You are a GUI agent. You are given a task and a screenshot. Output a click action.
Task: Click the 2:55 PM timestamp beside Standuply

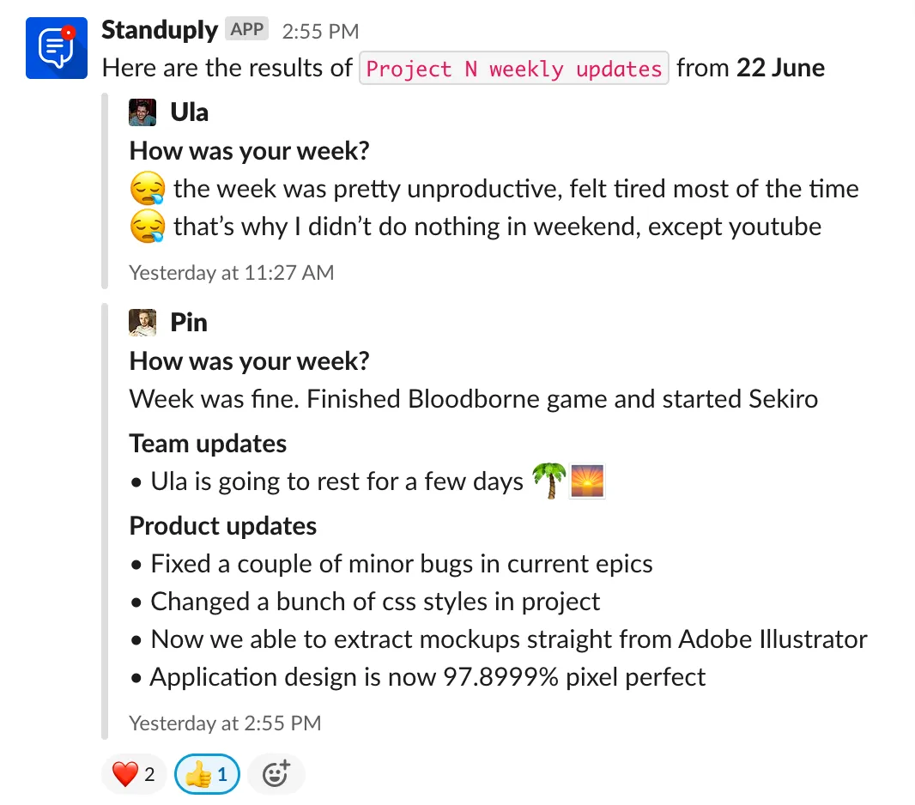tap(320, 30)
